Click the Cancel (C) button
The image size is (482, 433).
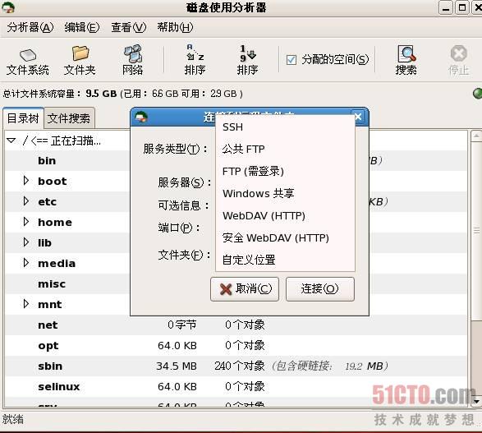click(245, 289)
